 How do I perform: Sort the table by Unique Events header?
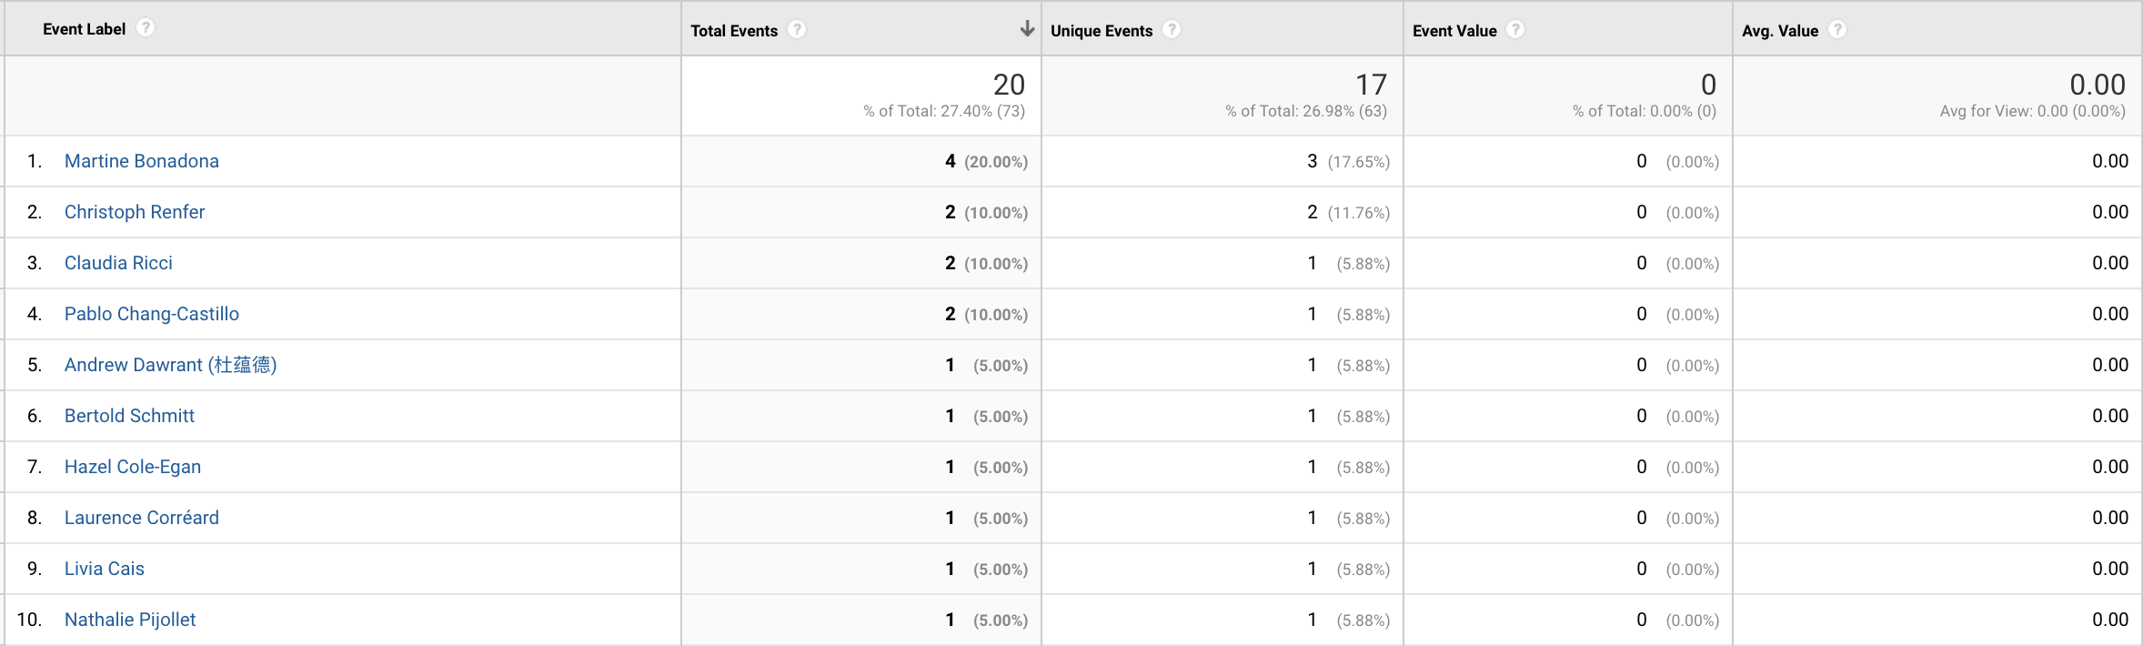coord(1100,29)
